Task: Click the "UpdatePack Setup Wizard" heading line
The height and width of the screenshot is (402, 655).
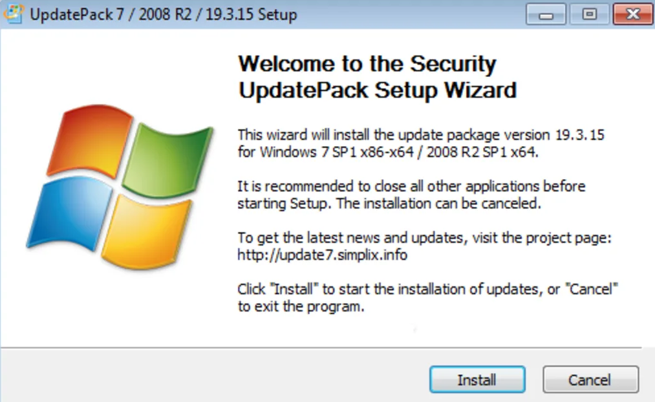Action: [377, 90]
